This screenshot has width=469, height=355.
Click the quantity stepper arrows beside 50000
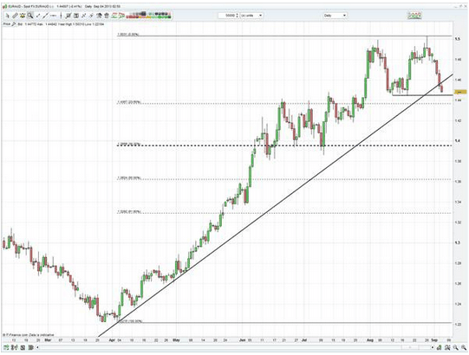237,16
